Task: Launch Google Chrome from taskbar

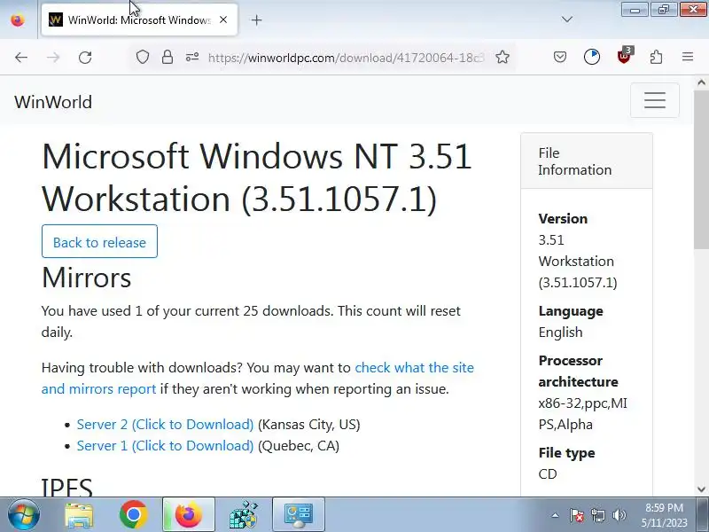Action: tap(134, 515)
